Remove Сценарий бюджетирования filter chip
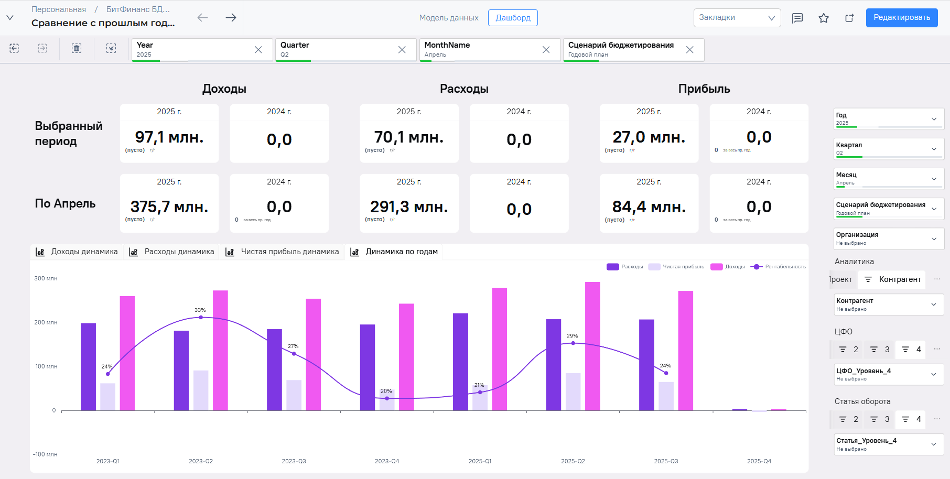The height and width of the screenshot is (479, 950). (x=690, y=50)
